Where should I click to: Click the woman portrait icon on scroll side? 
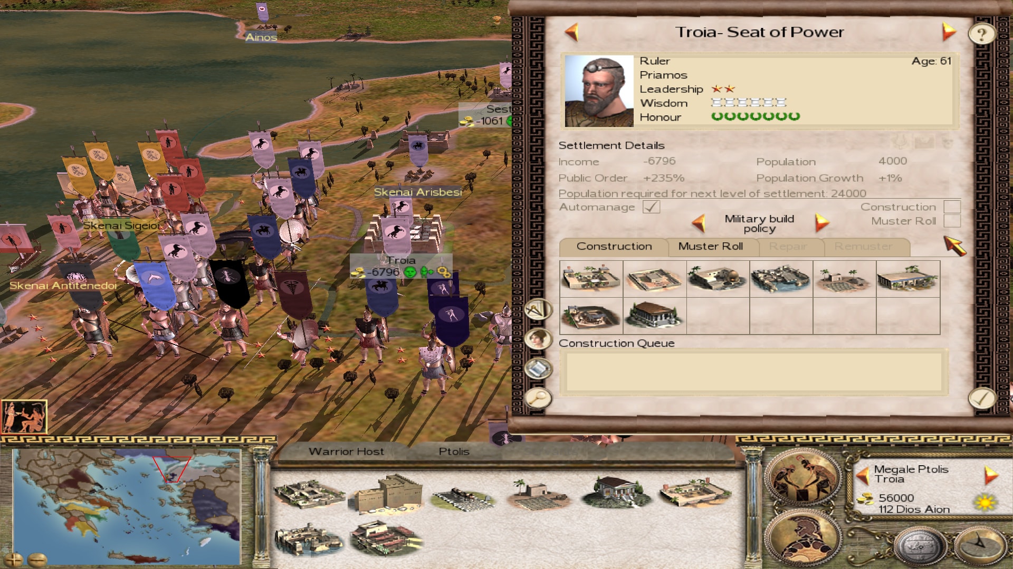[x=538, y=339]
